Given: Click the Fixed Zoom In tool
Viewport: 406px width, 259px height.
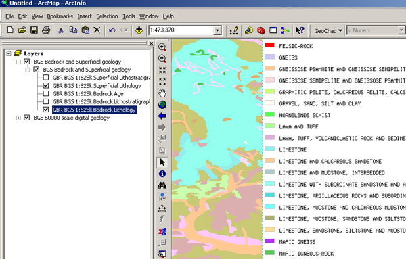Looking at the screenshot, I should [x=162, y=70].
